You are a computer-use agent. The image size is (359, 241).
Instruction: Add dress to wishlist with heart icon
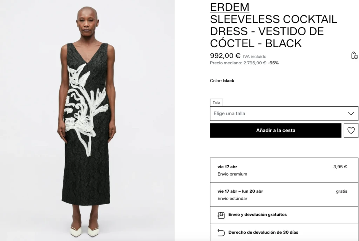pos(351,130)
